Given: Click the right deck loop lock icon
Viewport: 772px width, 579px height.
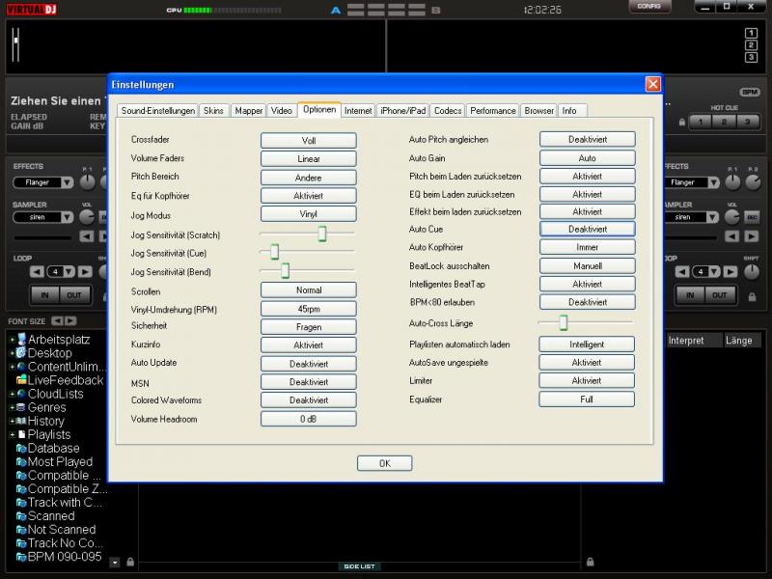Looking at the screenshot, I should (752, 297).
